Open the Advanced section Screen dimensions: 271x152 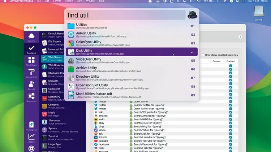click(31, 97)
